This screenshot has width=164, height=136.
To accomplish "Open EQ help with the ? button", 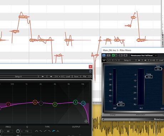I will click(91, 77).
